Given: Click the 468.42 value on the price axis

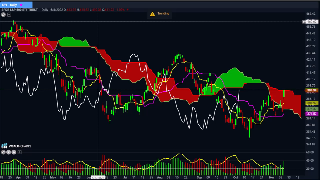Looking at the screenshot, I should click(x=311, y=14).
